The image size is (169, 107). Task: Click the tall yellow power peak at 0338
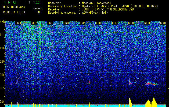point(130,102)
